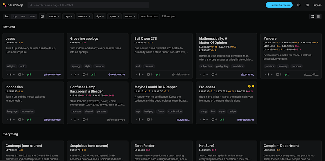Image resolution: width=325 pixels, height=161 pixels.
Task: Open comments on Groveling apology
Action: [85, 75]
